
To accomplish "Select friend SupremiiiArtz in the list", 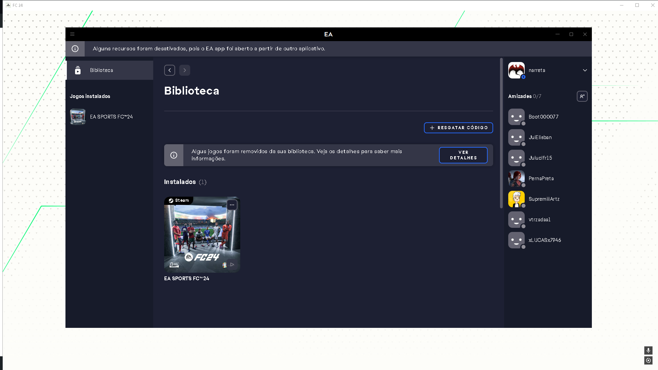I will tap(544, 199).
